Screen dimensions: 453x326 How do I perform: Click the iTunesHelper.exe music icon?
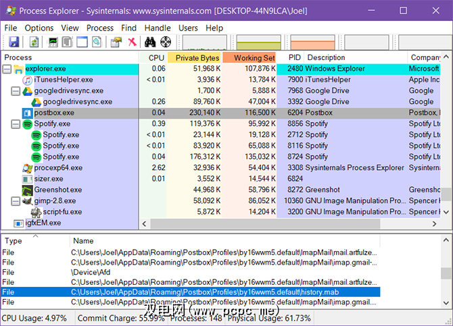pos(28,80)
